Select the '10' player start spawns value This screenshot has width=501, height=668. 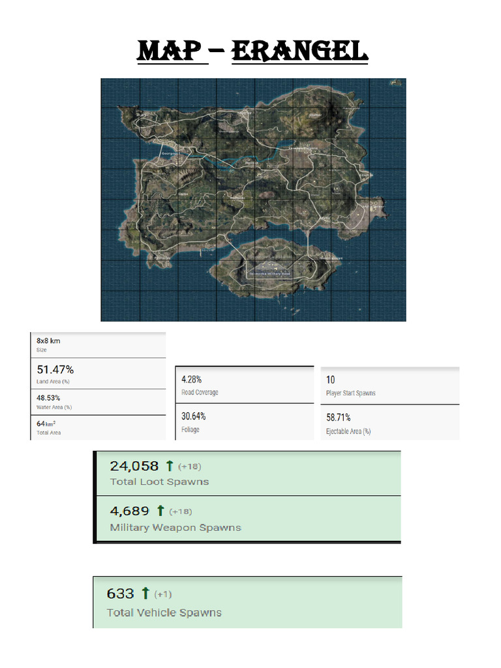point(331,380)
